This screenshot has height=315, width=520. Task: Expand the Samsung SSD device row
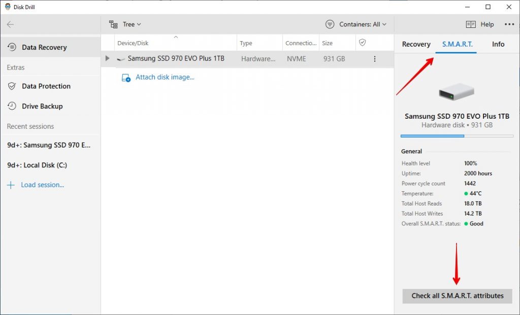[107, 59]
